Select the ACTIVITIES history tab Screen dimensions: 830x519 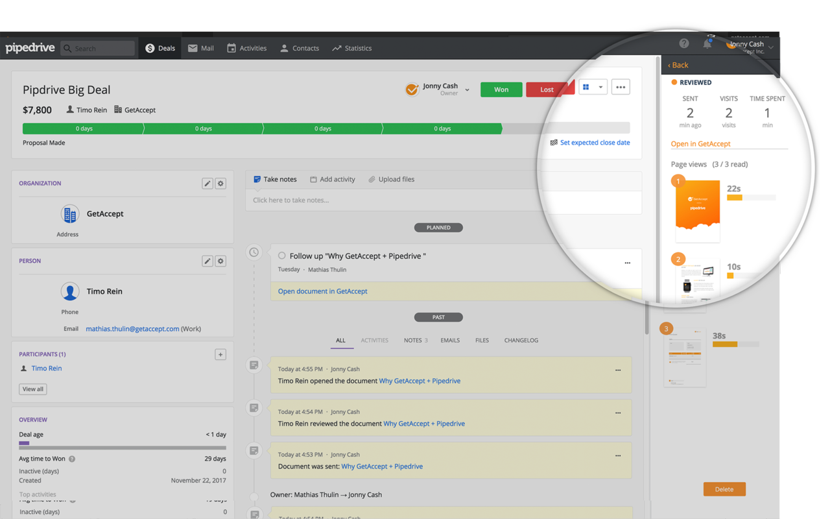[375, 341]
